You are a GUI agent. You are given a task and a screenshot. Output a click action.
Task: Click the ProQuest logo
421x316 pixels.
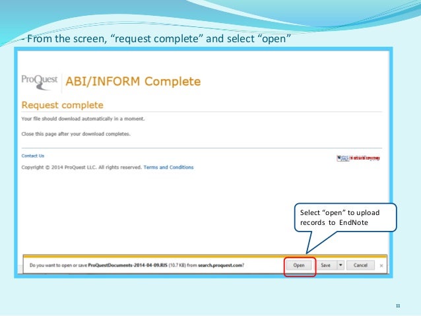click(40, 82)
